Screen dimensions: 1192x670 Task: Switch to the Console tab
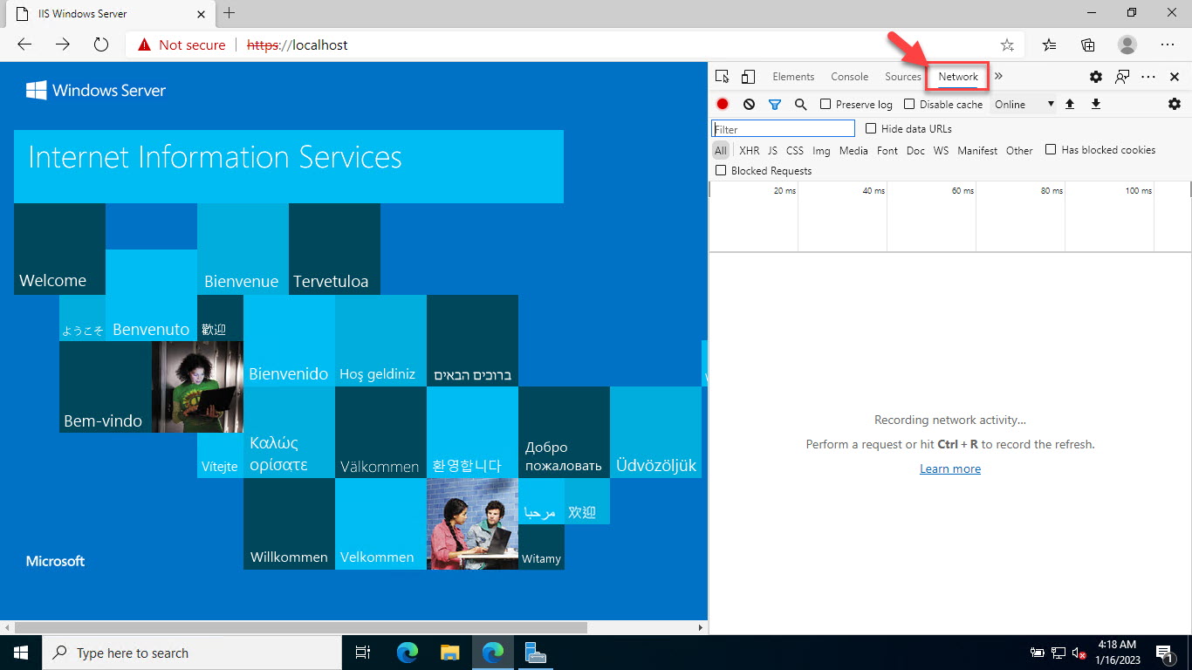tap(849, 77)
